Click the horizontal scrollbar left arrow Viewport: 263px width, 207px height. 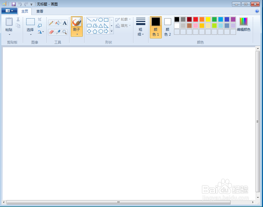[4, 202]
